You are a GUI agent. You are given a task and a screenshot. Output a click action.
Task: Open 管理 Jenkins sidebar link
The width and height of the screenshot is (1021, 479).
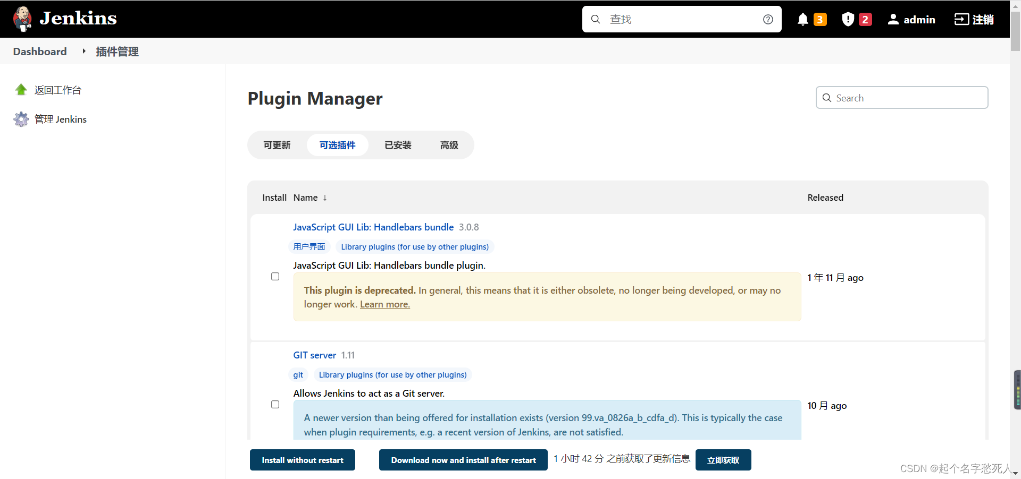[x=61, y=119]
